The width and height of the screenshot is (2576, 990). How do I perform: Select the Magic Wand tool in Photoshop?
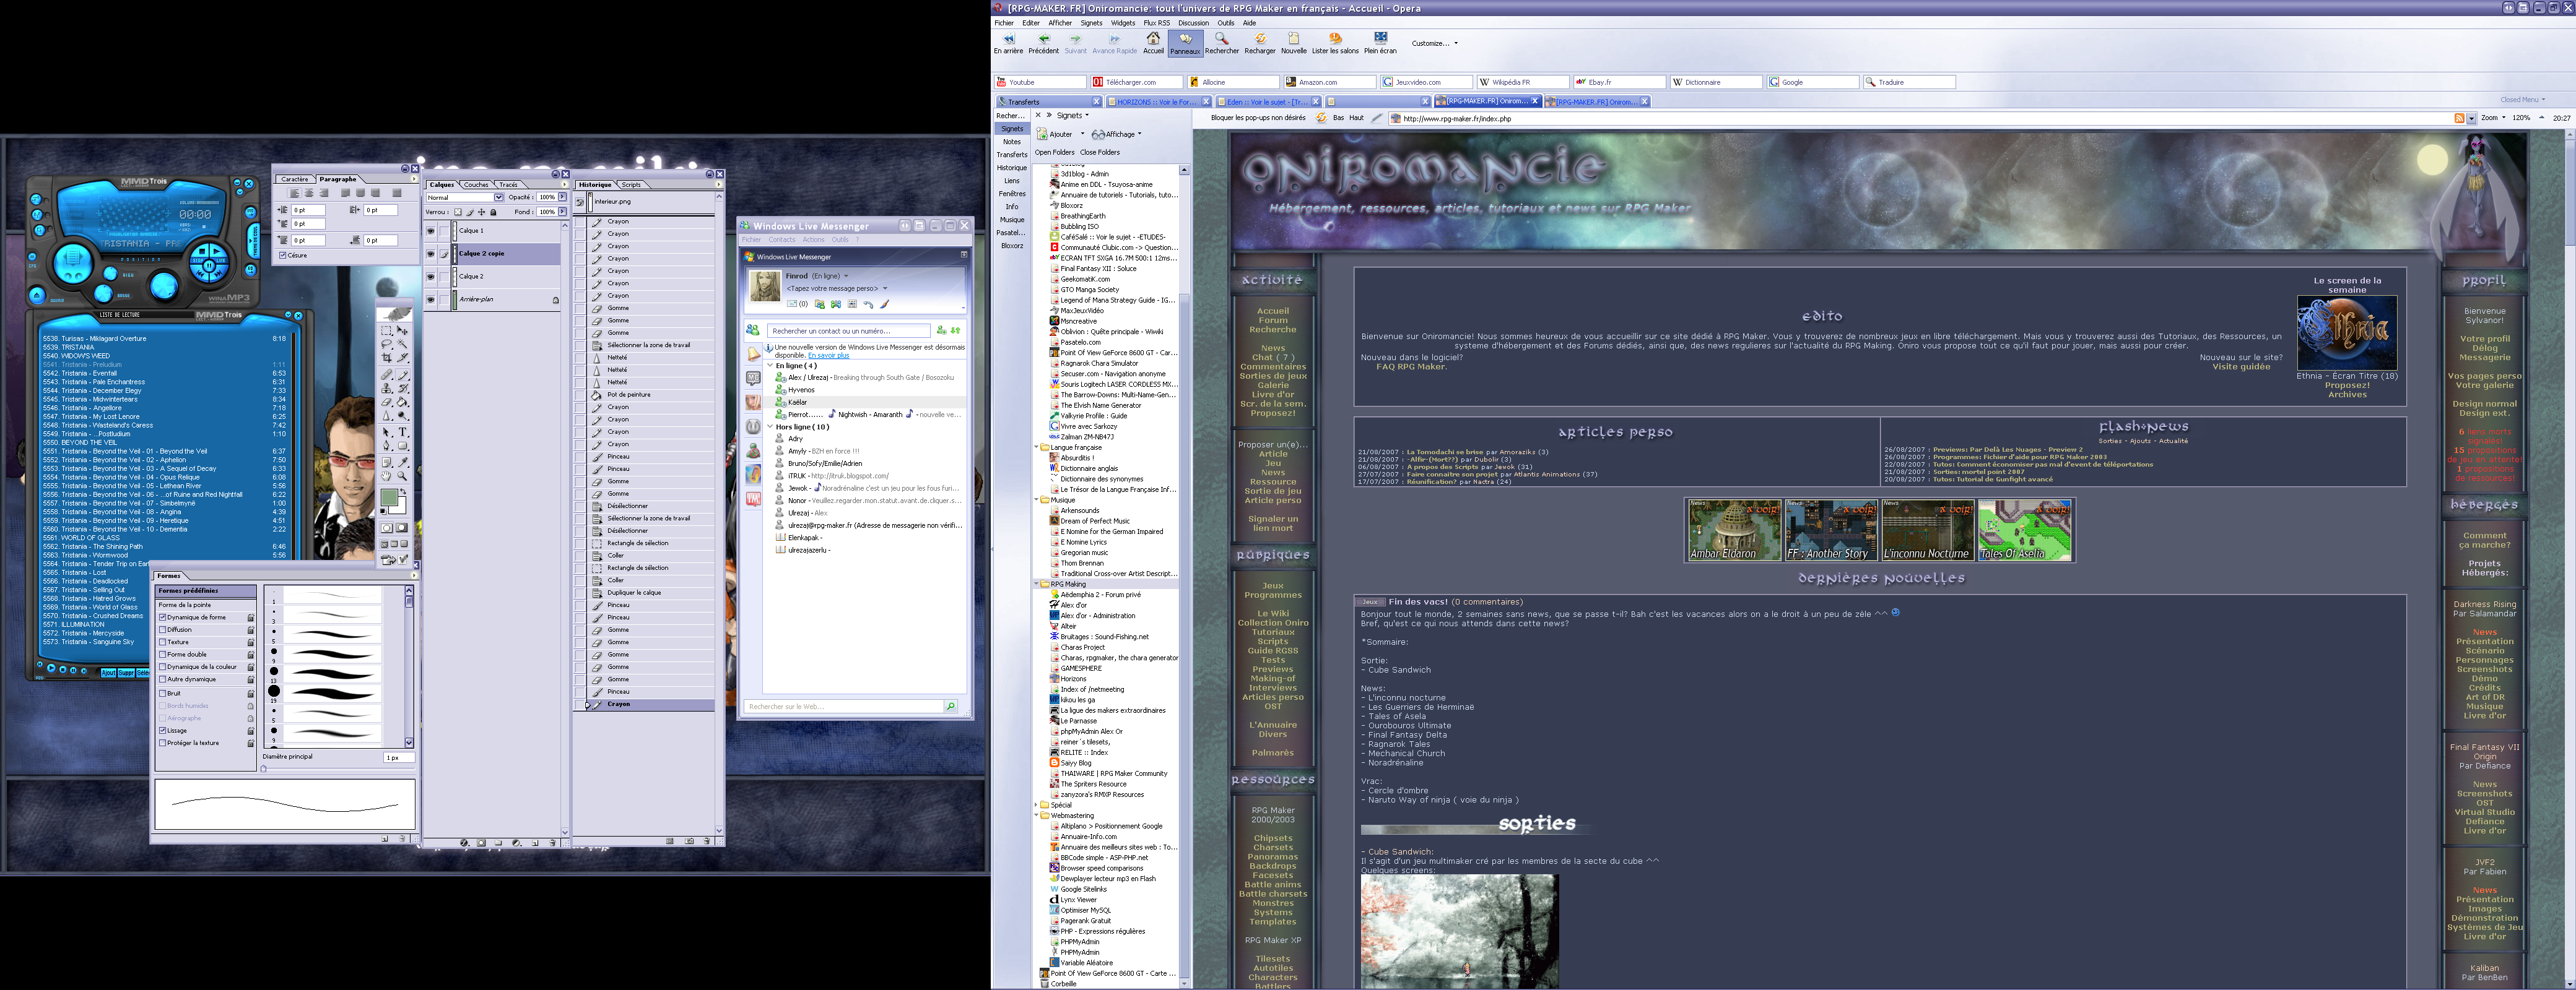403,343
